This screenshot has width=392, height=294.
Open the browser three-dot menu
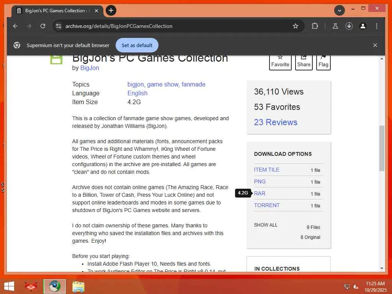pos(377,26)
